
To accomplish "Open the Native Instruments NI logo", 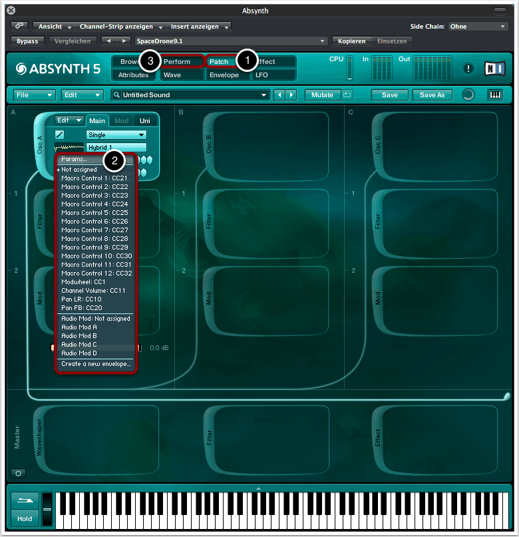I will pos(495,69).
